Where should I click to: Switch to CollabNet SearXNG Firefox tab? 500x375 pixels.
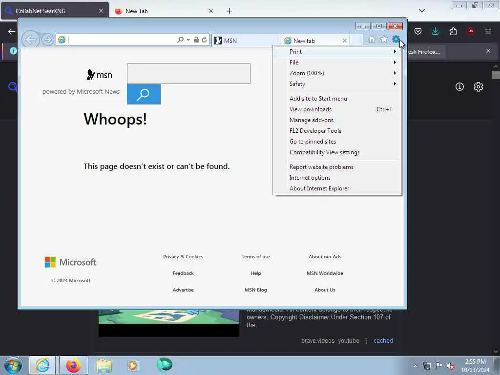tap(55, 11)
